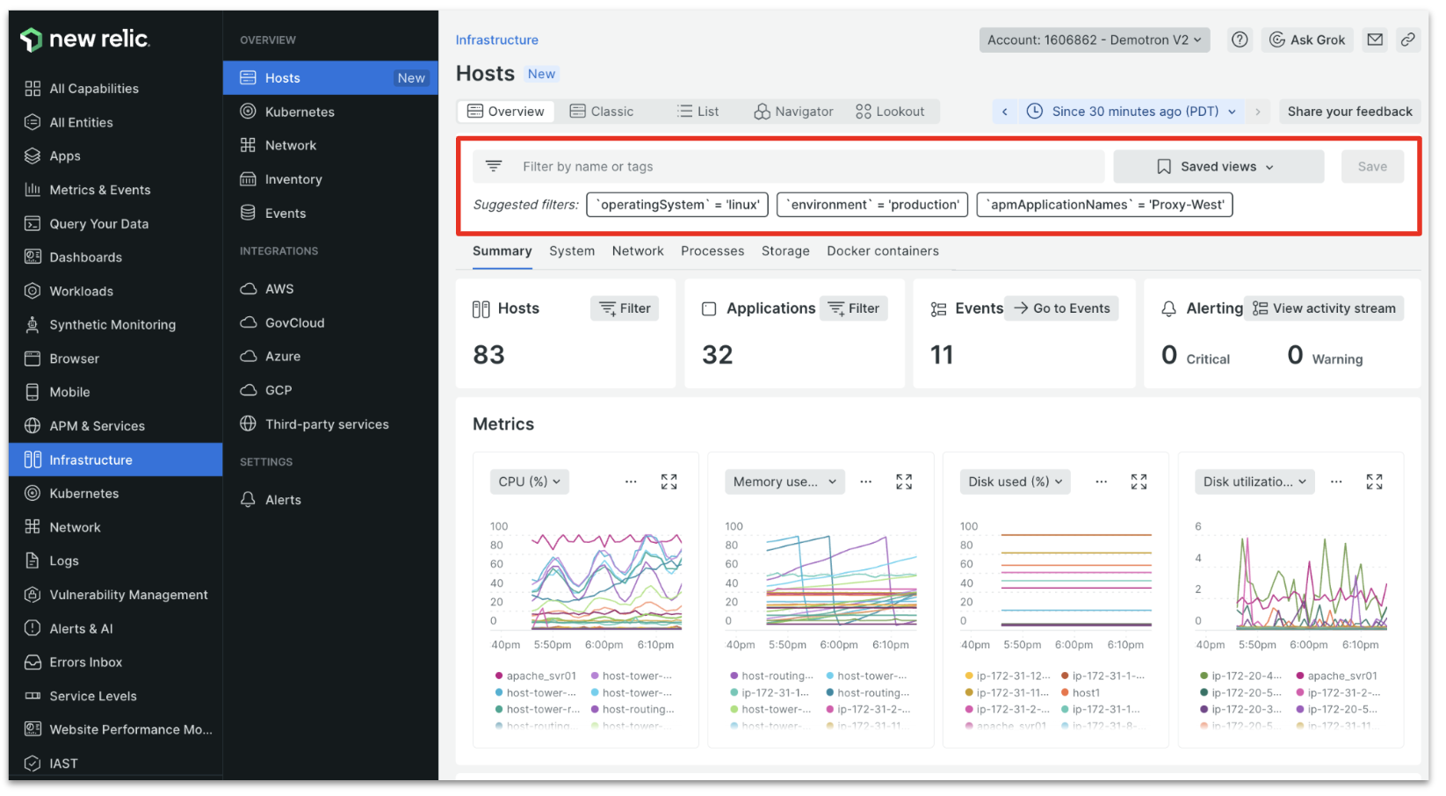Open the CPU (%) metric dropdown
The image size is (1446, 796).
pos(530,481)
